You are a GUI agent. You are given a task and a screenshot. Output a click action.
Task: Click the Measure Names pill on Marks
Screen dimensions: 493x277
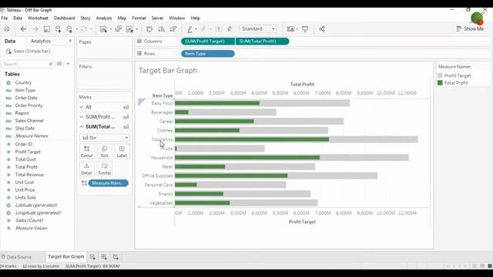(x=108, y=183)
